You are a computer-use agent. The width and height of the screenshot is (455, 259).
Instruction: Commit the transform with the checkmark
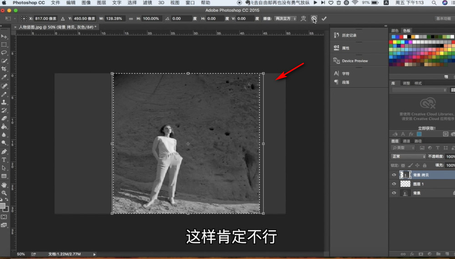click(324, 19)
